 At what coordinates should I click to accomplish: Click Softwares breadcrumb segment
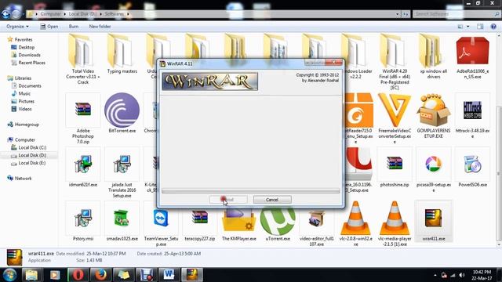[x=114, y=14]
